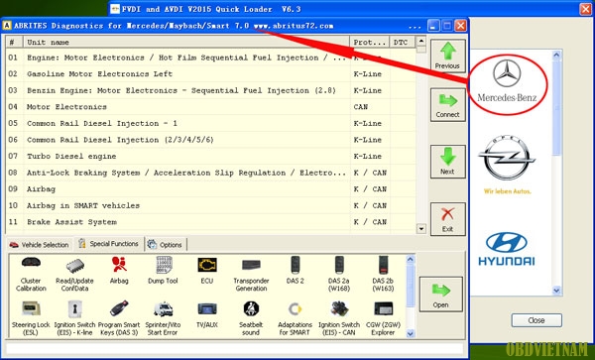Select the Airbag unit row 09

210,188
